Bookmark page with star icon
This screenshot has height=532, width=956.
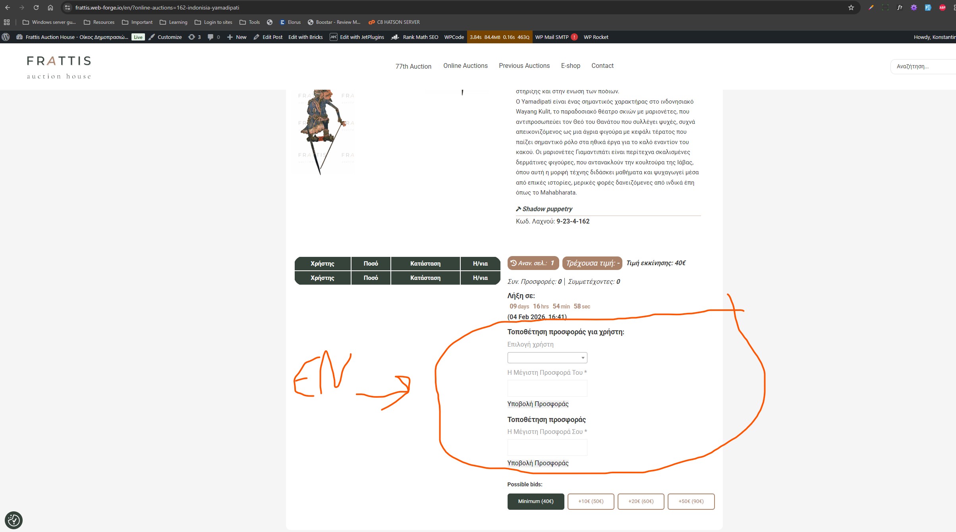pos(851,8)
